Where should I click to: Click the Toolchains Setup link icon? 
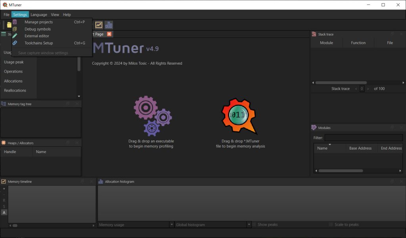[15, 43]
